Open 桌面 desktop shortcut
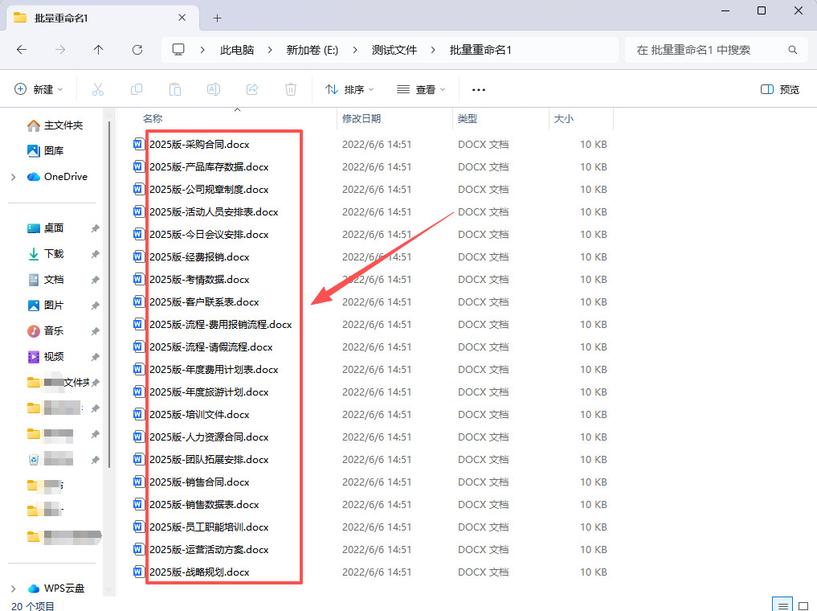Viewport: 817px width, 611px height. pyautogui.click(x=46, y=228)
